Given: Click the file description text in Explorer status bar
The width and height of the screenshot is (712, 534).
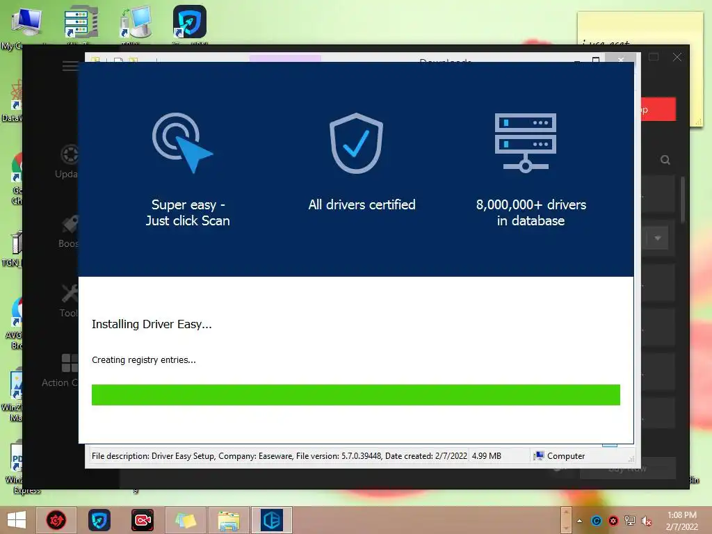Looking at the screenshot, I should click(280, 456).
